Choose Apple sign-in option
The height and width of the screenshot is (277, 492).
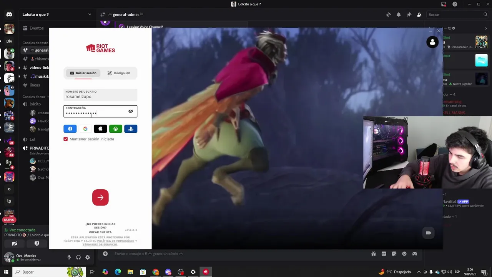pyautogui.click(x=100, y=129)
